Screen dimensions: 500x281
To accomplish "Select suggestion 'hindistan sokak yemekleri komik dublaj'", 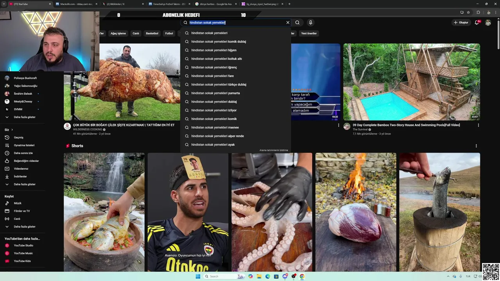I will click(236, 42).
